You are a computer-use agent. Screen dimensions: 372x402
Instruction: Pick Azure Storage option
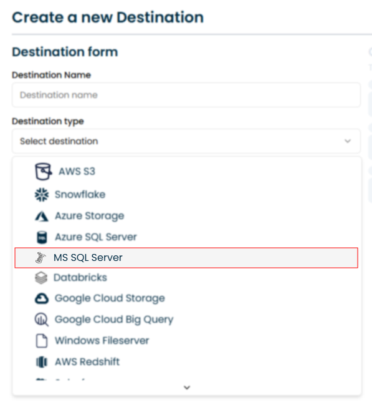click(x=187, y=216)
